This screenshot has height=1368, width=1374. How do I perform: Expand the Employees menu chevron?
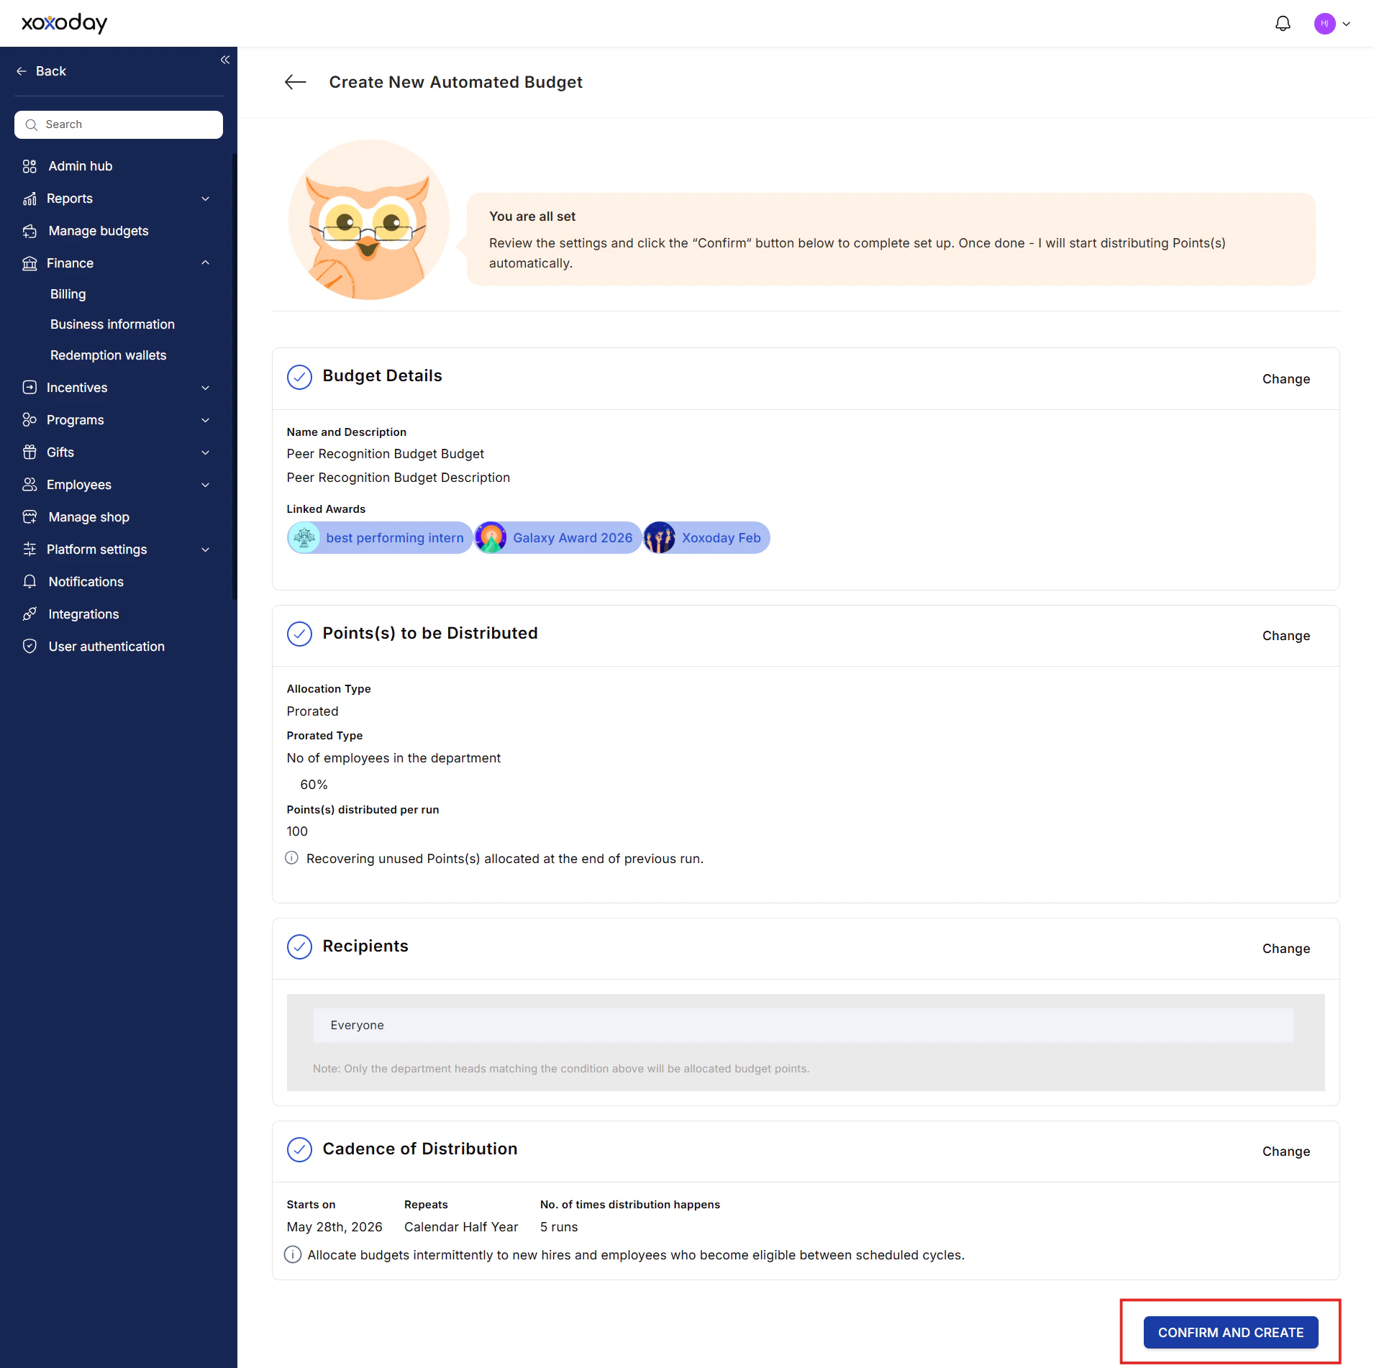click(x=206, y=485)
